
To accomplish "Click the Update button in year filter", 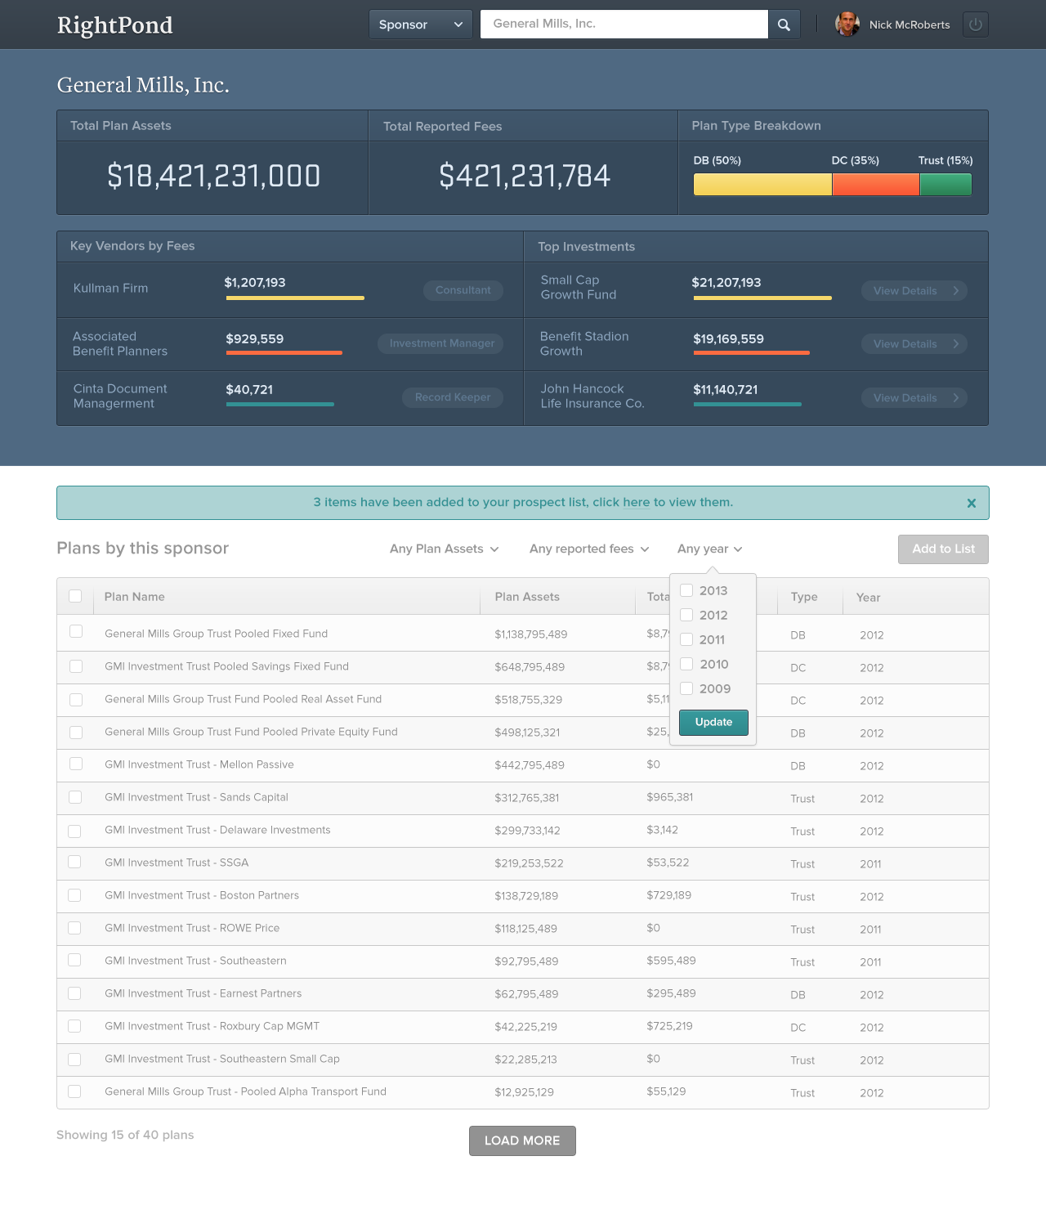I will pos(713,723).
